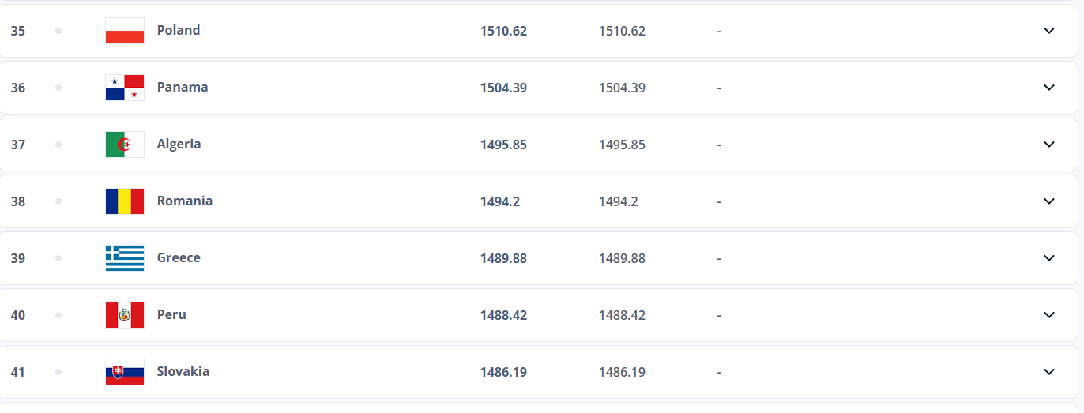Viewport: 1084px width, 413px height.
Task: Open the Algeria row dropdown arrow
Action: [1049, 145]
